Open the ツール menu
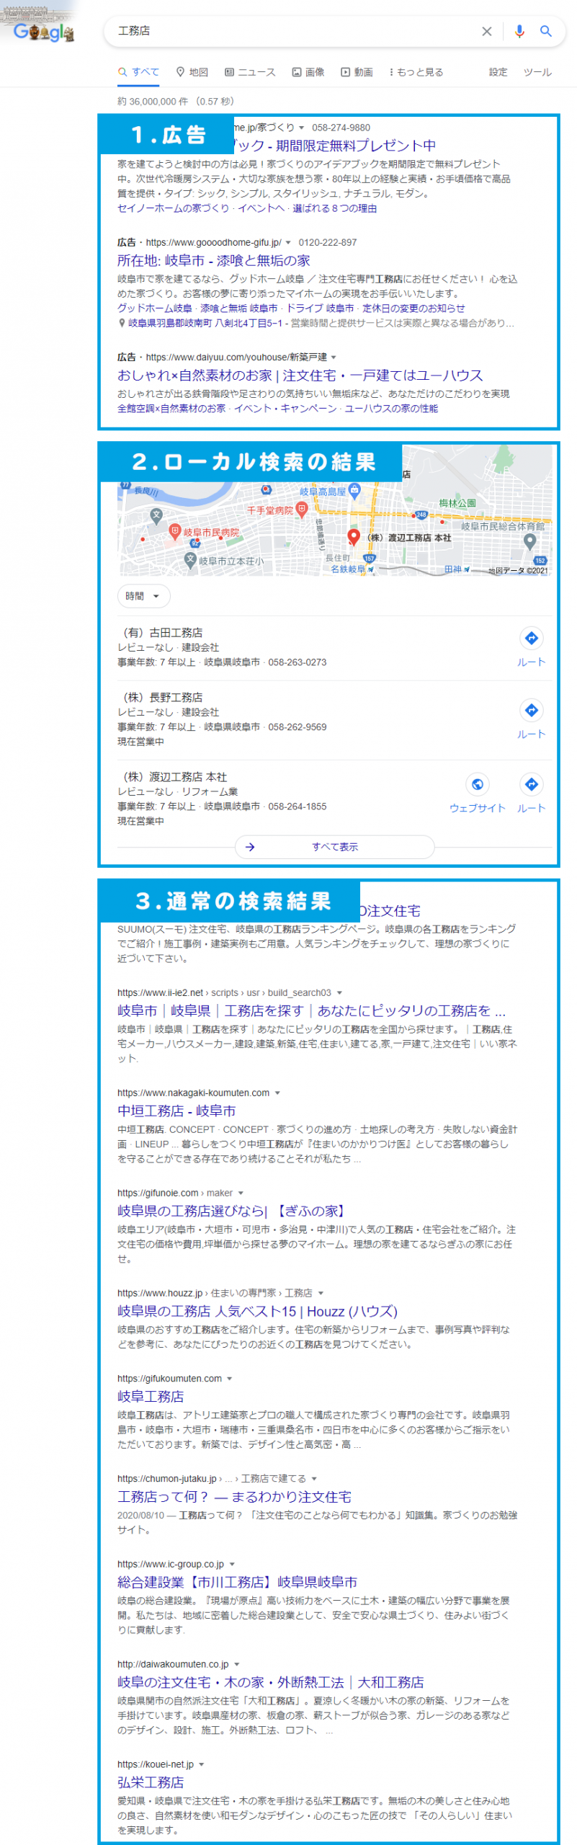The width and height of the screenshot is (577, 1845). tap(537, 72)
